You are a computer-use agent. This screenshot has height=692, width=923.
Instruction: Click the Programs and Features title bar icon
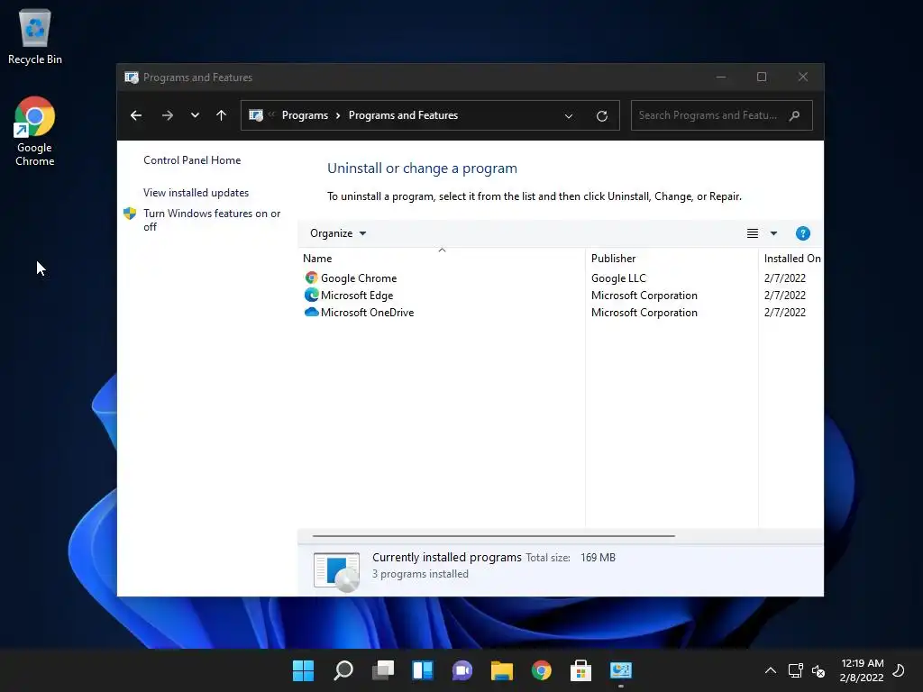click(132, 77)
